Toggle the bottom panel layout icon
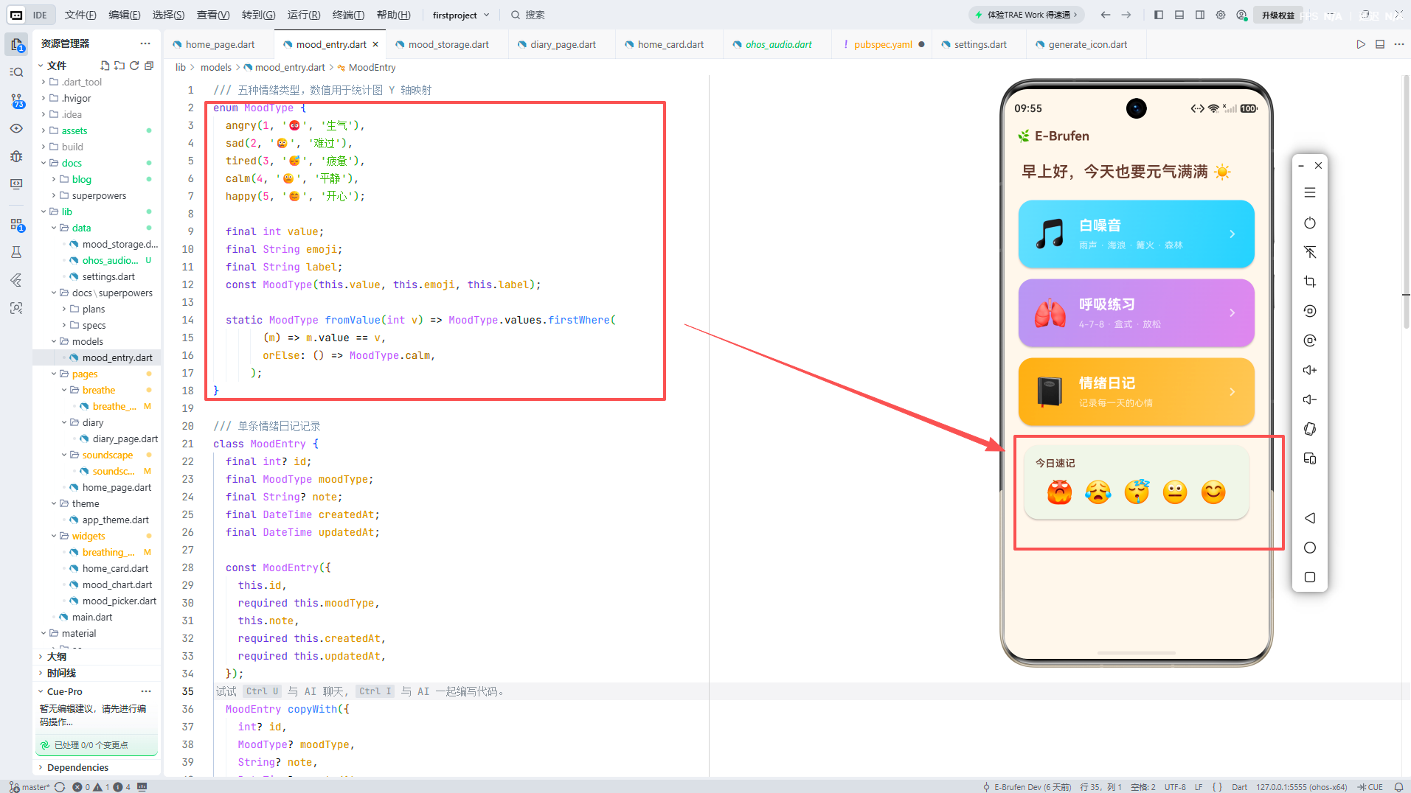This screenshot has width=1411, height=793. [x=1179, y=15]
